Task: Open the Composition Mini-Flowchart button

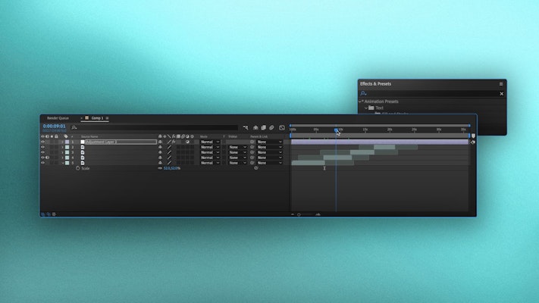Action: coord(246,128)
